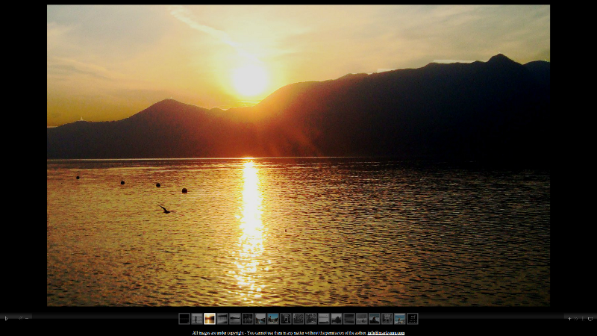Select the highlighted sunset thumbnail
This screenshot has width=597, height=336.
(x=210, y=319)
